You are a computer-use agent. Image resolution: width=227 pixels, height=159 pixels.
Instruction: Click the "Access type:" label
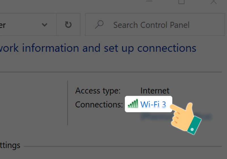98,91
